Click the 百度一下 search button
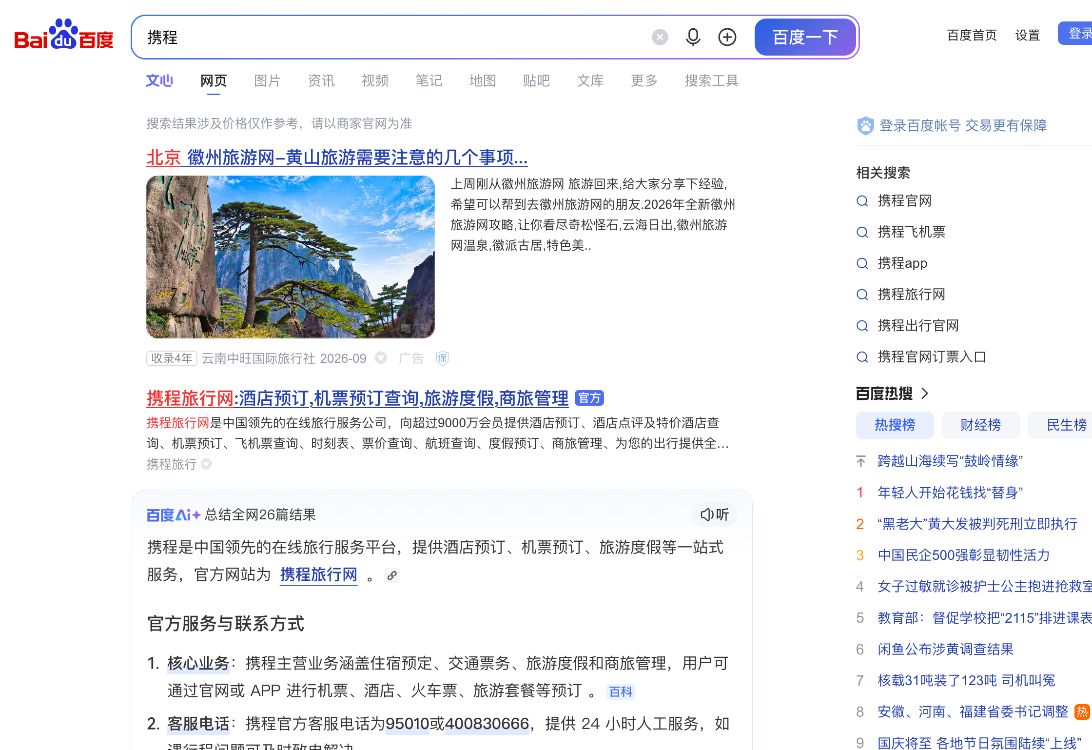The height and width of the screenshot is (750, 1092). point(805,37)
